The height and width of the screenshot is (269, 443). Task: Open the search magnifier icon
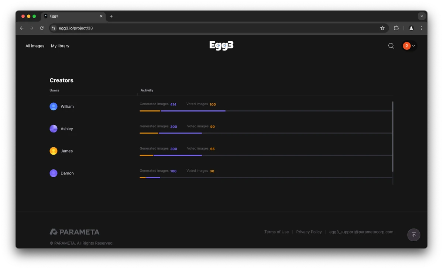pyautogui.click(x=391, y=46)
